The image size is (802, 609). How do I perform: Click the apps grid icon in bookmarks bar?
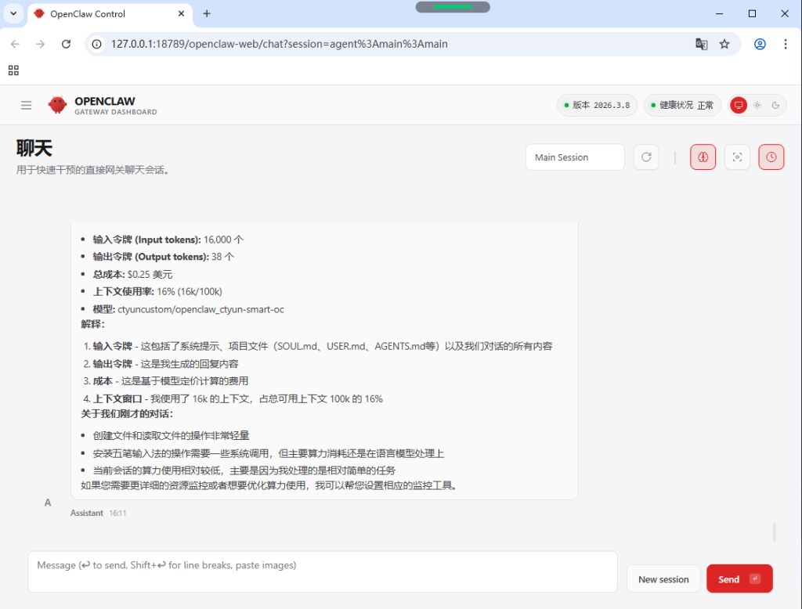(13, 70)
